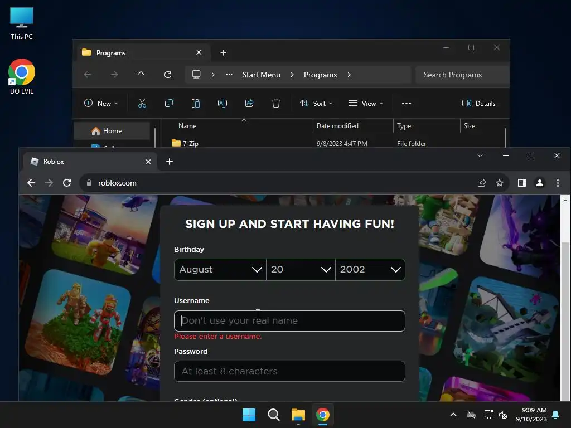Select Home in File Explorer sidebar

point(112,130)
